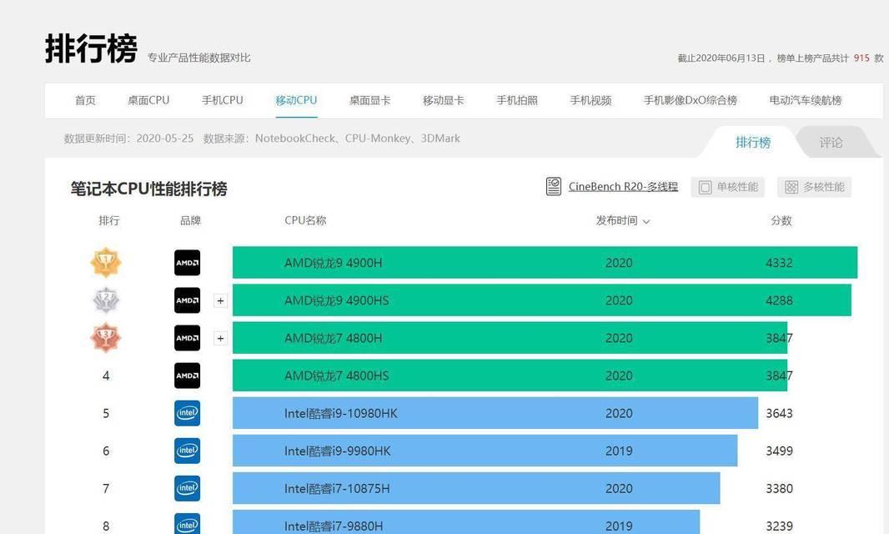
Task: Switch to the 桌面CPU tab
Action: pos(148,100)
